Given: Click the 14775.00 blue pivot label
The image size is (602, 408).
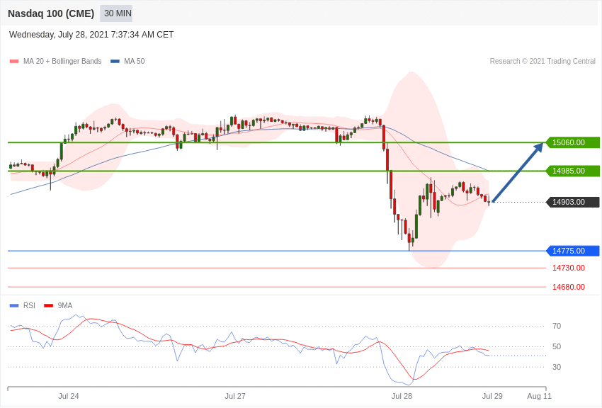Looking at the screenshot, I should click(572, 251).
